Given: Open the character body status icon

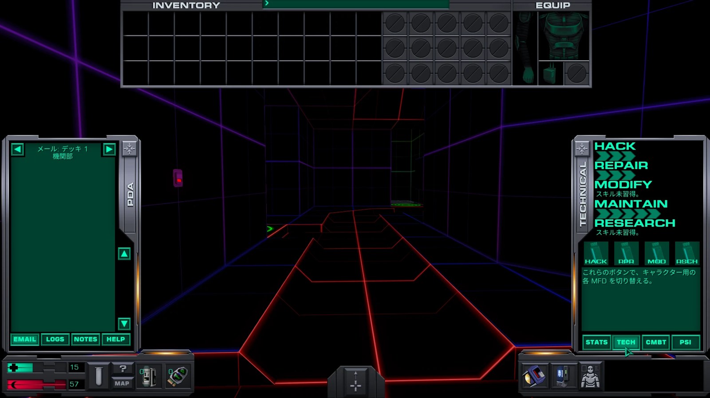Looking at the screenshot, I should (590, 376).
